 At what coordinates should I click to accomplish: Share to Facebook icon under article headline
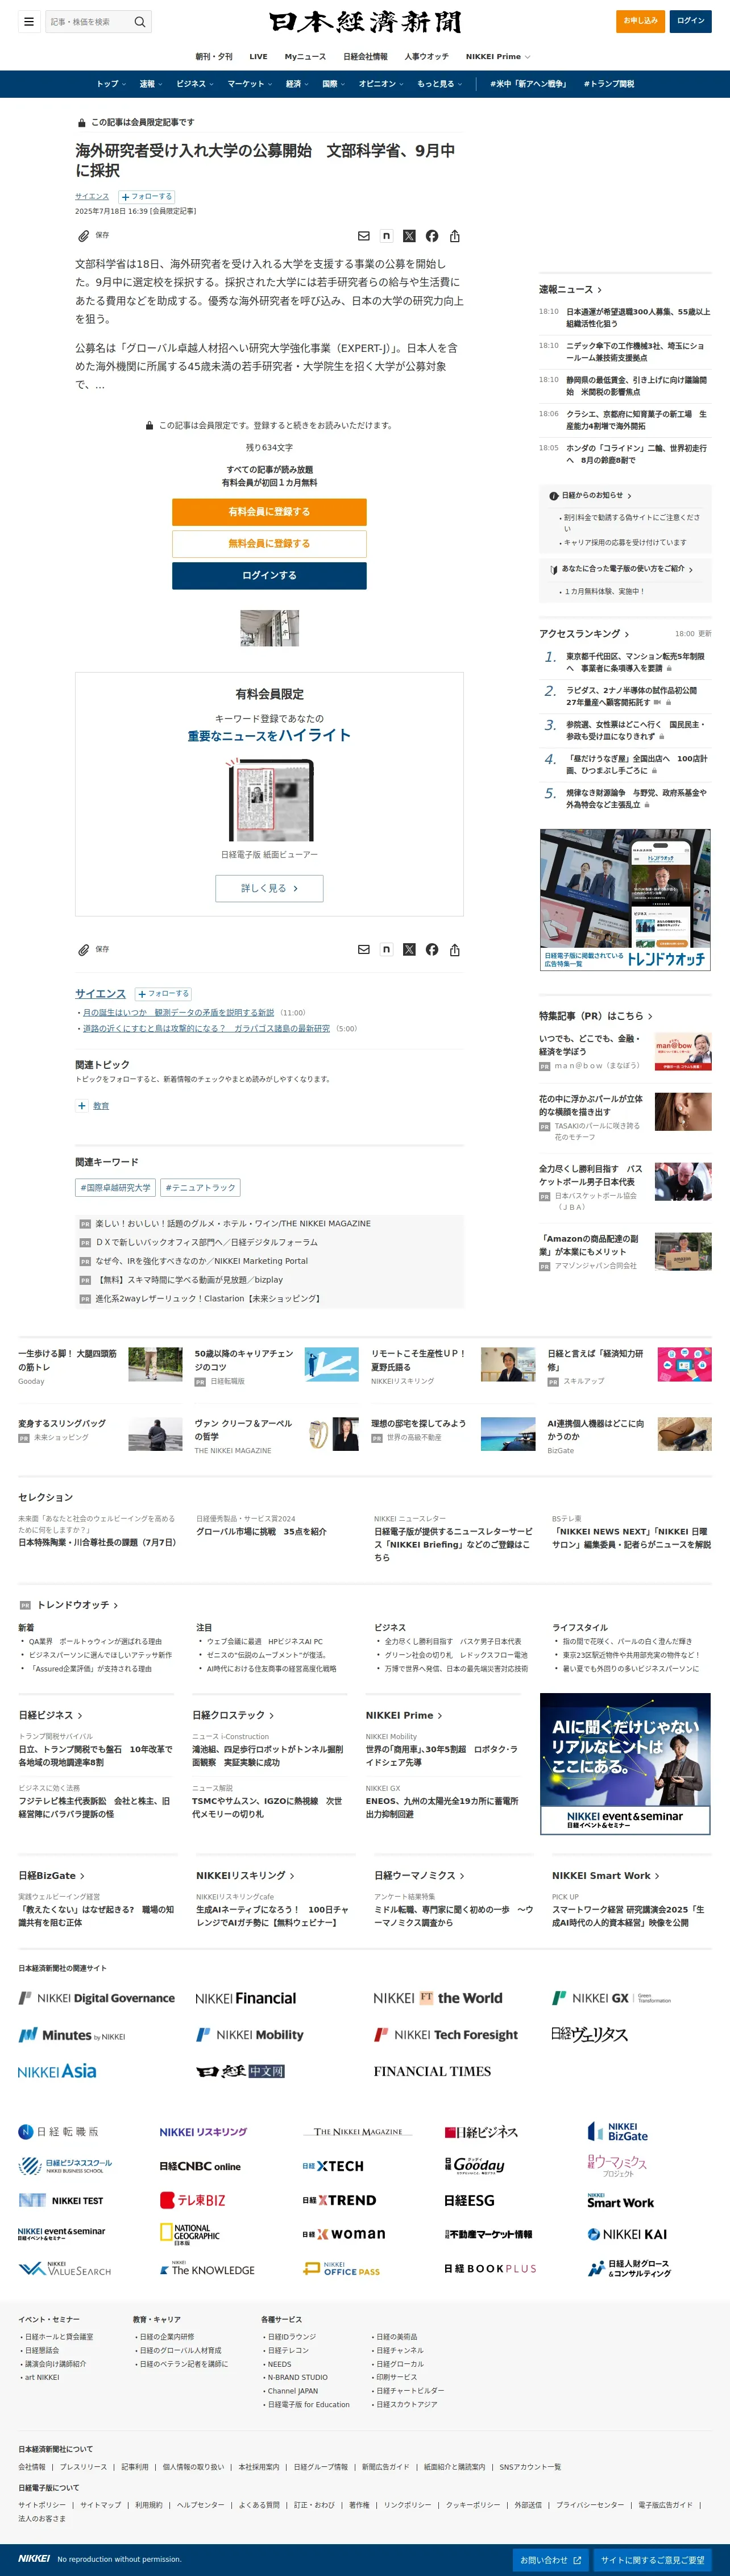432,236
